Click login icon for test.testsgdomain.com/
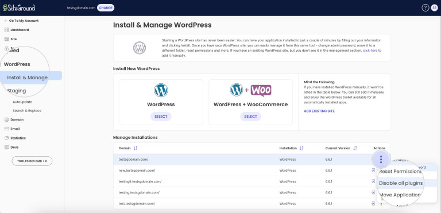The width and height of the screenshot is (441, 213). 373,203
